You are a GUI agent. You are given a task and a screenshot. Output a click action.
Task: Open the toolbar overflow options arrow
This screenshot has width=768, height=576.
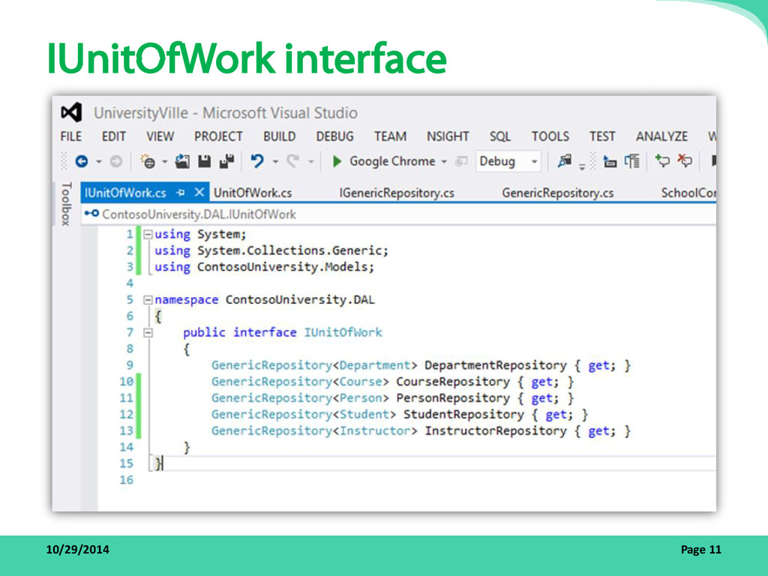582,167
